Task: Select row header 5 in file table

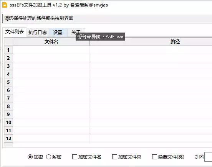Action: [x=8, y=82]
